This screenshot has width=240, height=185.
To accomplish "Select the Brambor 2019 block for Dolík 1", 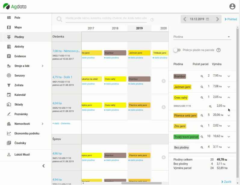I will click(x=139, y=79).
